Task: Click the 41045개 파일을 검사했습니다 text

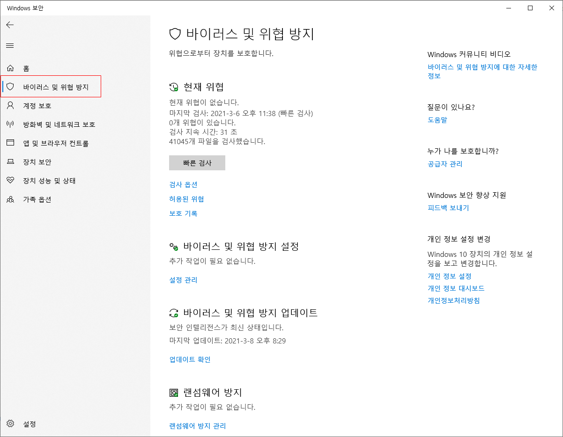Action: click(217, 141)
